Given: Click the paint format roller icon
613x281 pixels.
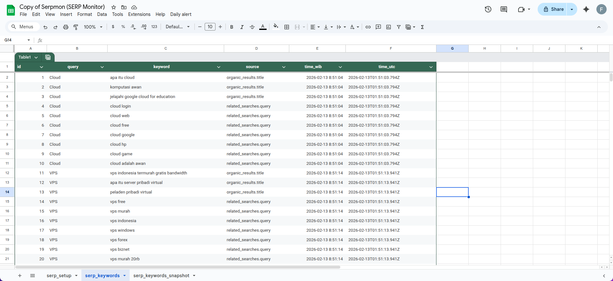Looking at the screenshot, I should 76,27.
